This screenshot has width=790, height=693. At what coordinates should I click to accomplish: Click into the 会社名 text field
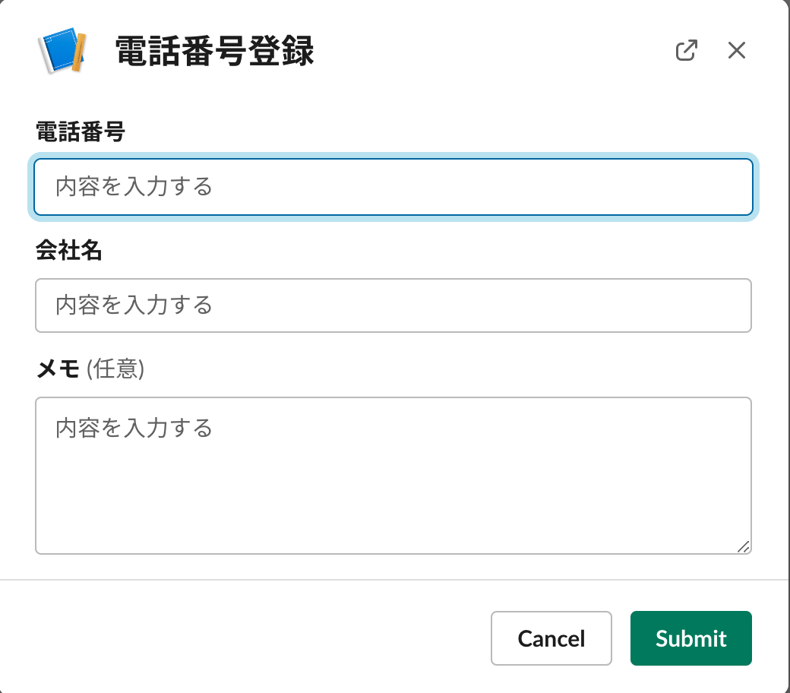[393, 305]
